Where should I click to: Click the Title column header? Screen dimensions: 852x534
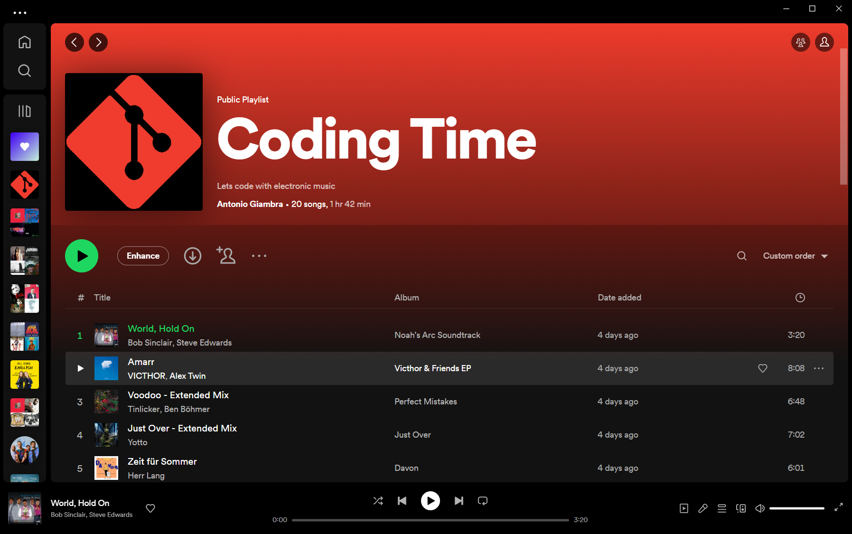(x=102, y=298)
